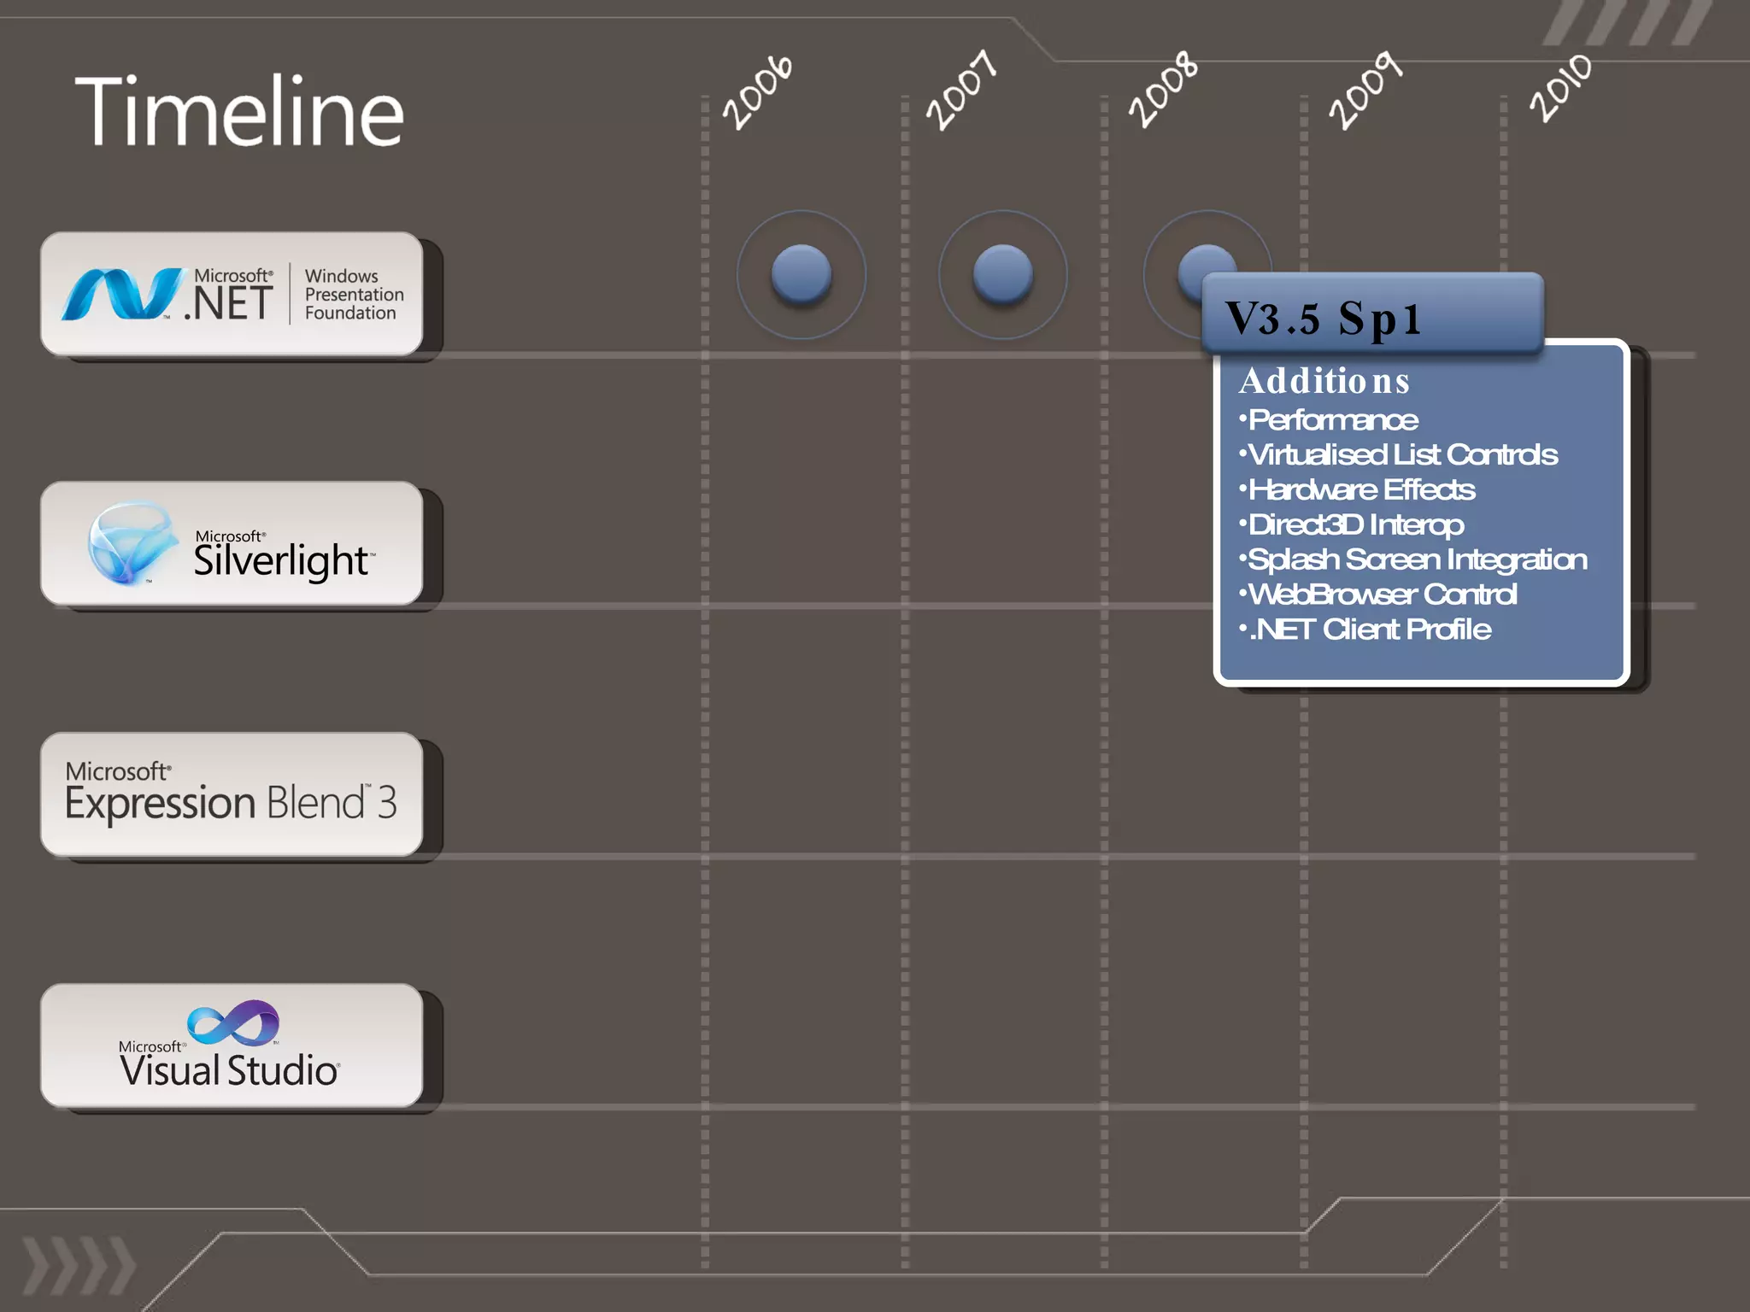Screen dimensions: 1750x1312
Task: Click the 2008 year label
Action: [1164, 91]
